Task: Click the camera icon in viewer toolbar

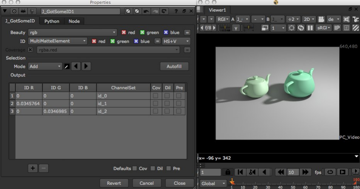Action: pyautogui.click(x=321, y=19)
